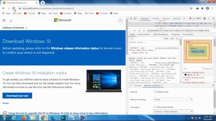Open the Event Listeners sub-tab
Viewport: 216px width, 121px height.
(144, 34)
